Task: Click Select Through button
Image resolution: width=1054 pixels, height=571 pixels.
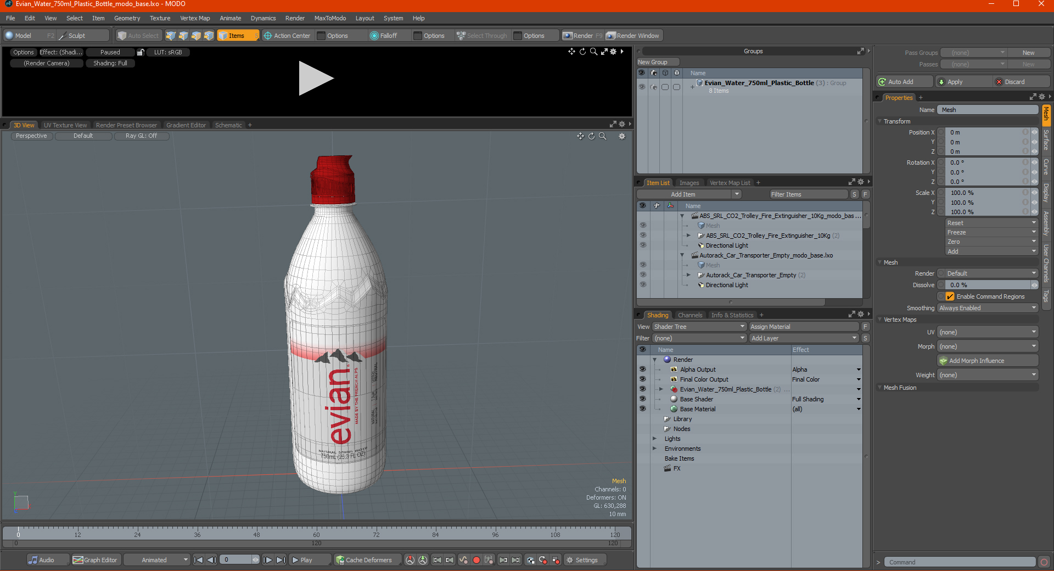Action: pos(482,36)
